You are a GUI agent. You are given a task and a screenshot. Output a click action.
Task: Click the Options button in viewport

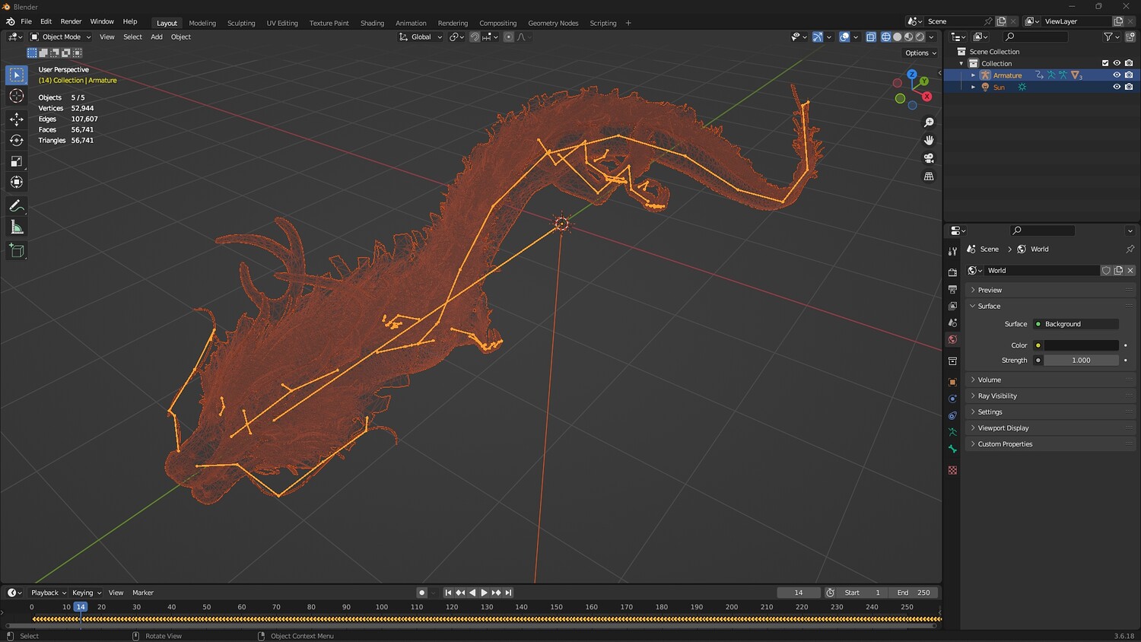920,53
